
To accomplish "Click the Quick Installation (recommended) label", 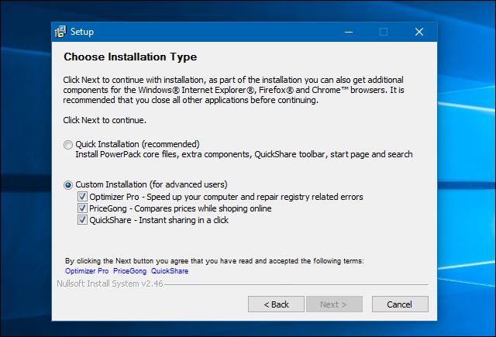I will [138, 144].
